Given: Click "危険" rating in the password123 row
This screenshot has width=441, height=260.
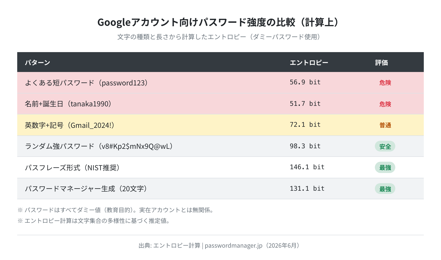Looking at the screenshot, I should pyautogui.click(x=385, y=83).
